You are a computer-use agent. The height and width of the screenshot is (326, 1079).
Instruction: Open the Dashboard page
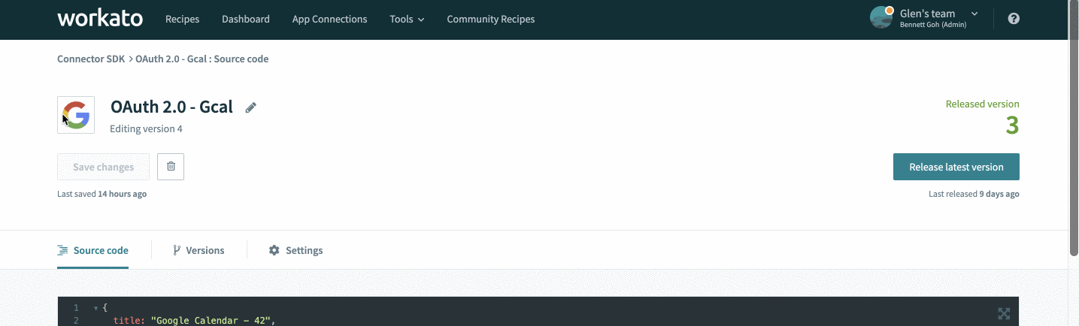(245, 20)
